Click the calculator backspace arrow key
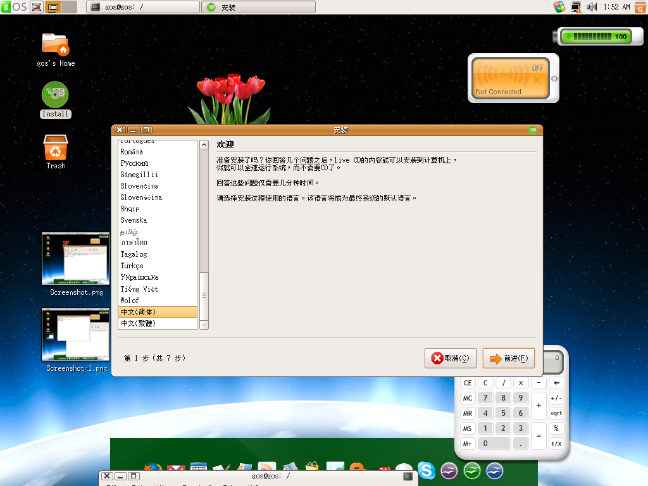Image resolution: width=648 pixels, height=486 pixels. [x=556, y=383]
